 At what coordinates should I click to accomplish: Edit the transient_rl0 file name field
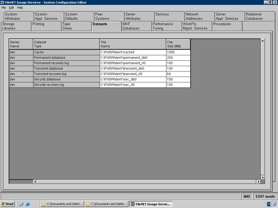click(133, 74)
